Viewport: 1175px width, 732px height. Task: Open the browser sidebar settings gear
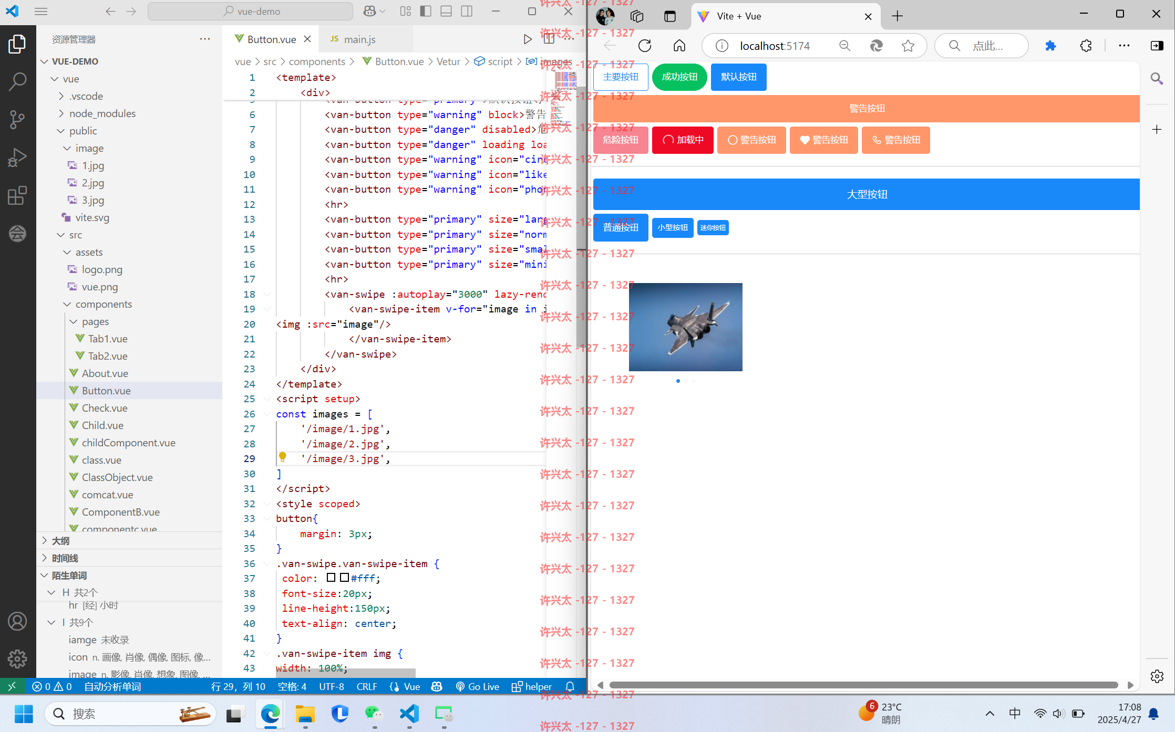pyautogui.click(x=1157, y=676)
